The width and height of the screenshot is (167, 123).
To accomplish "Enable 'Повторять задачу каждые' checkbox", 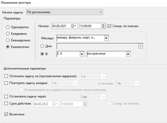I will point(6,83).
